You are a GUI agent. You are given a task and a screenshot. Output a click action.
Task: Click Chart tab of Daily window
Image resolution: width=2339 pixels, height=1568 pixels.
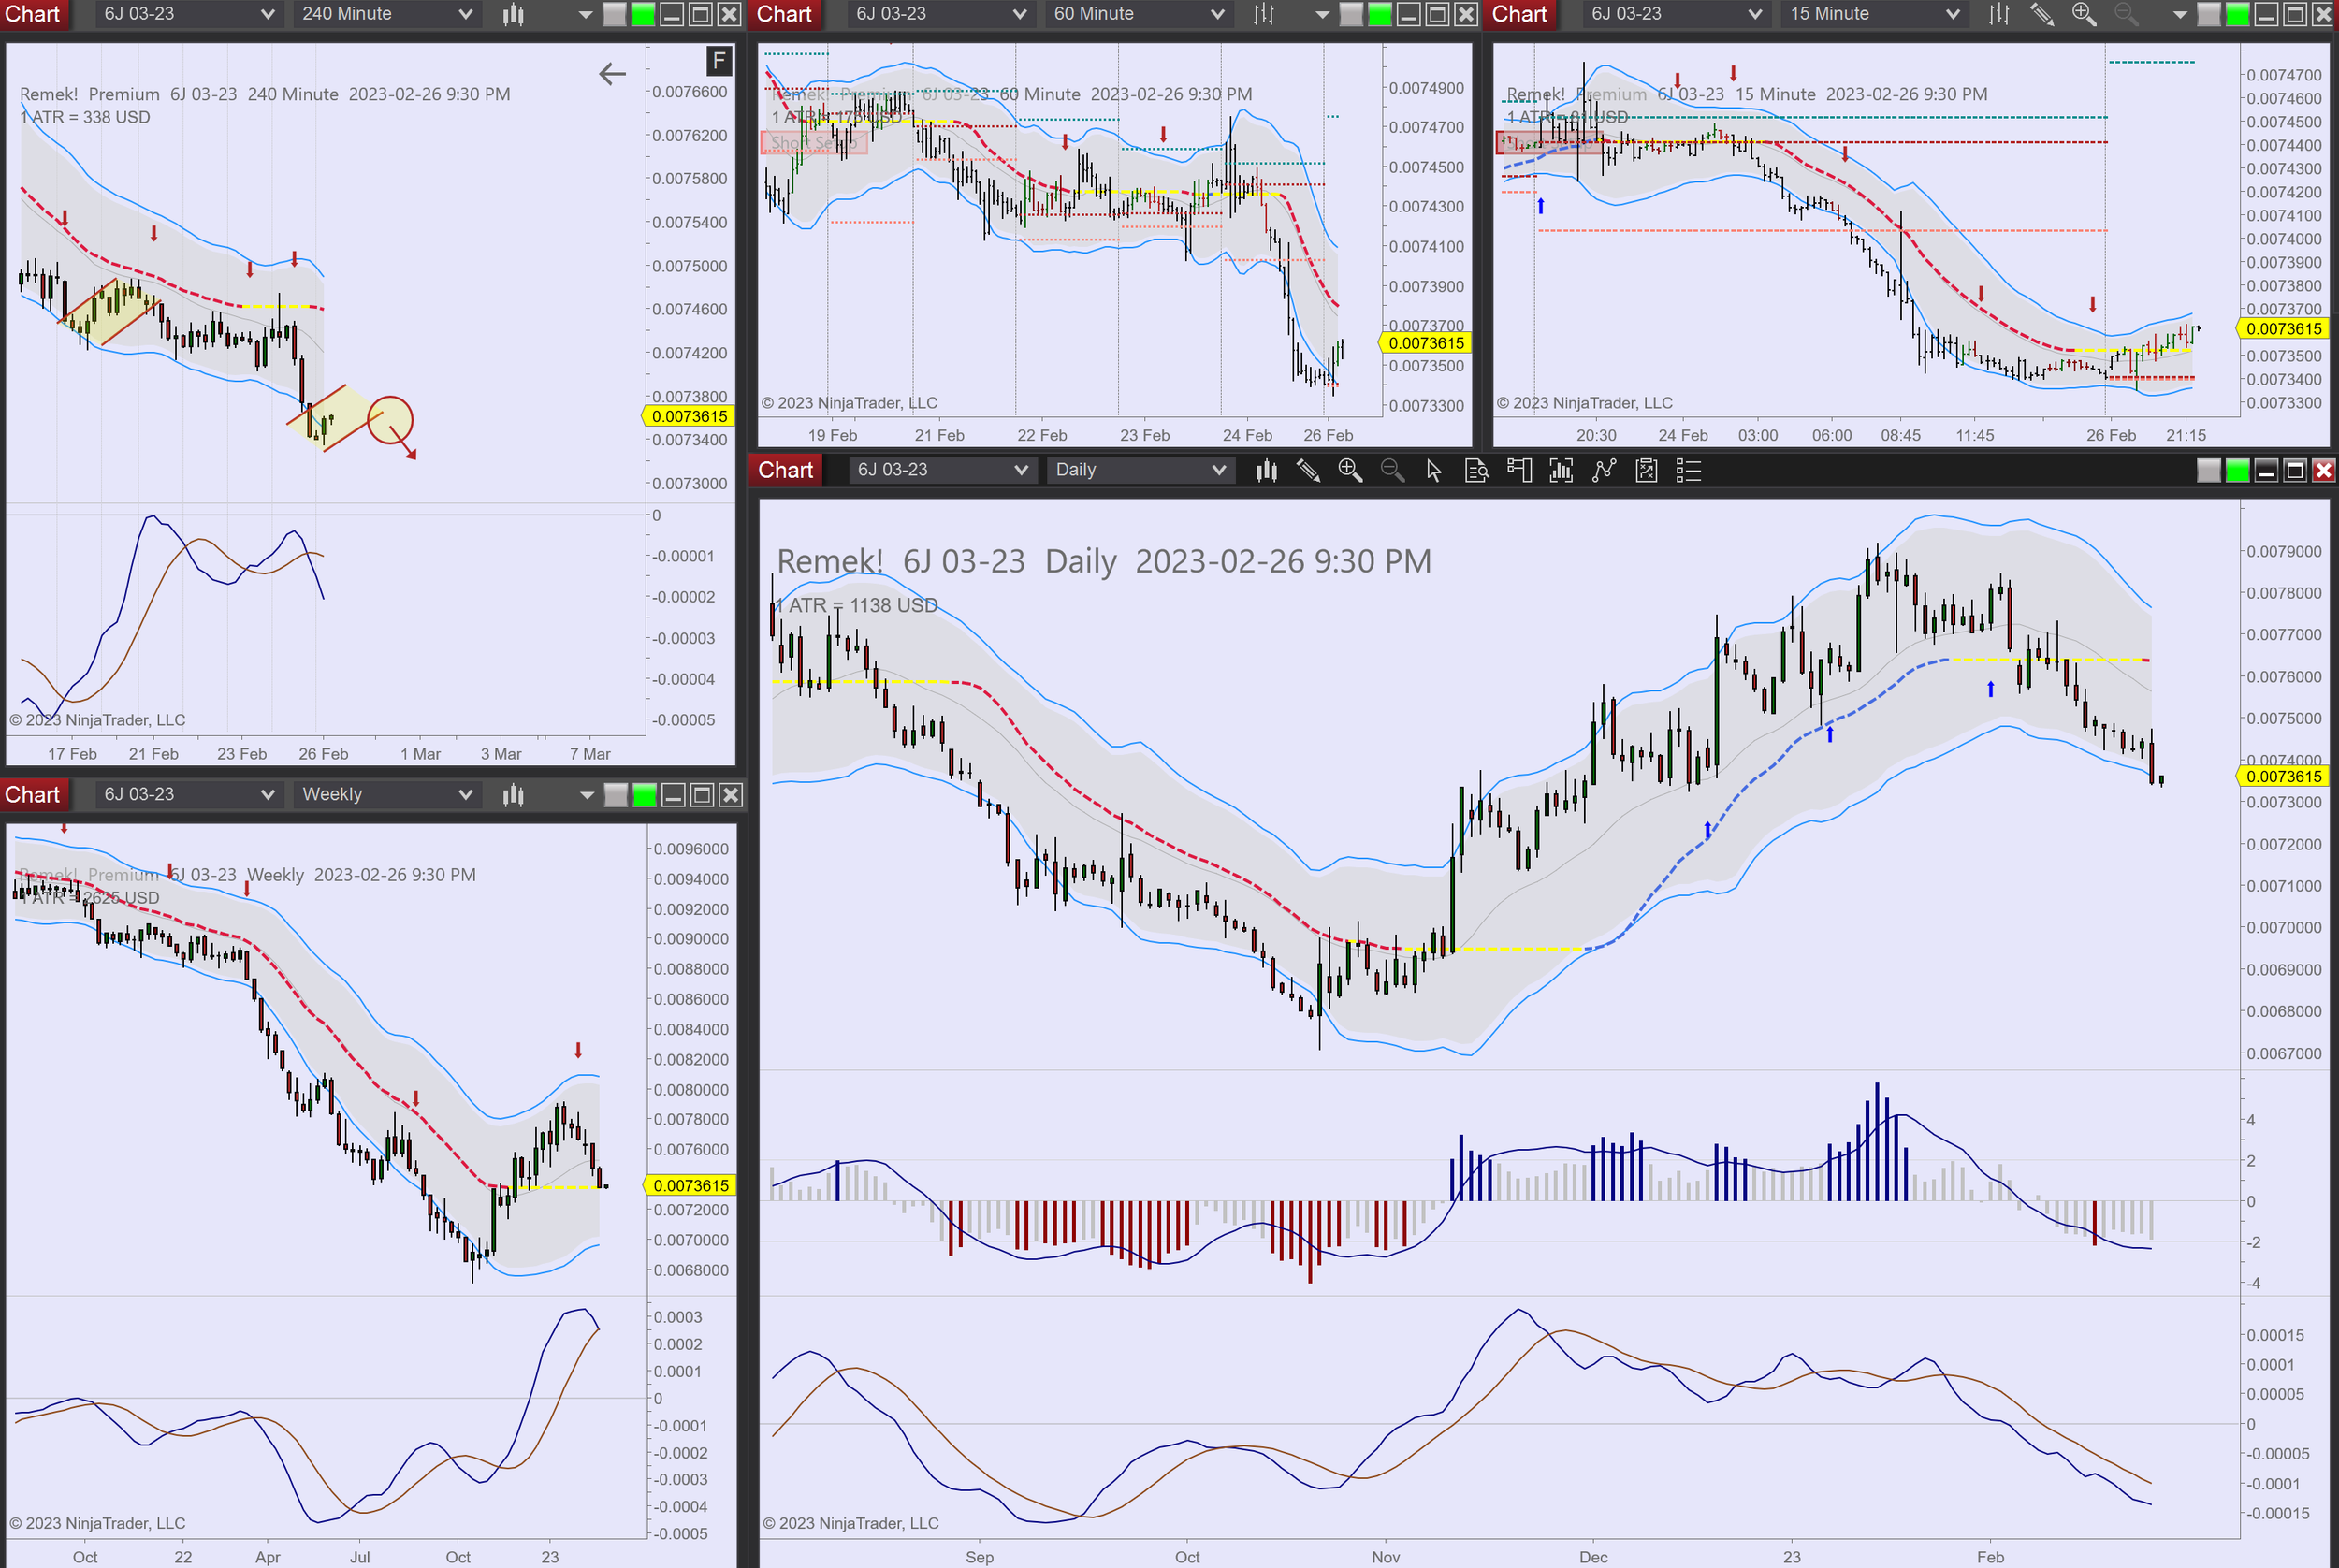pyautogui.click(x=785, y=470)
